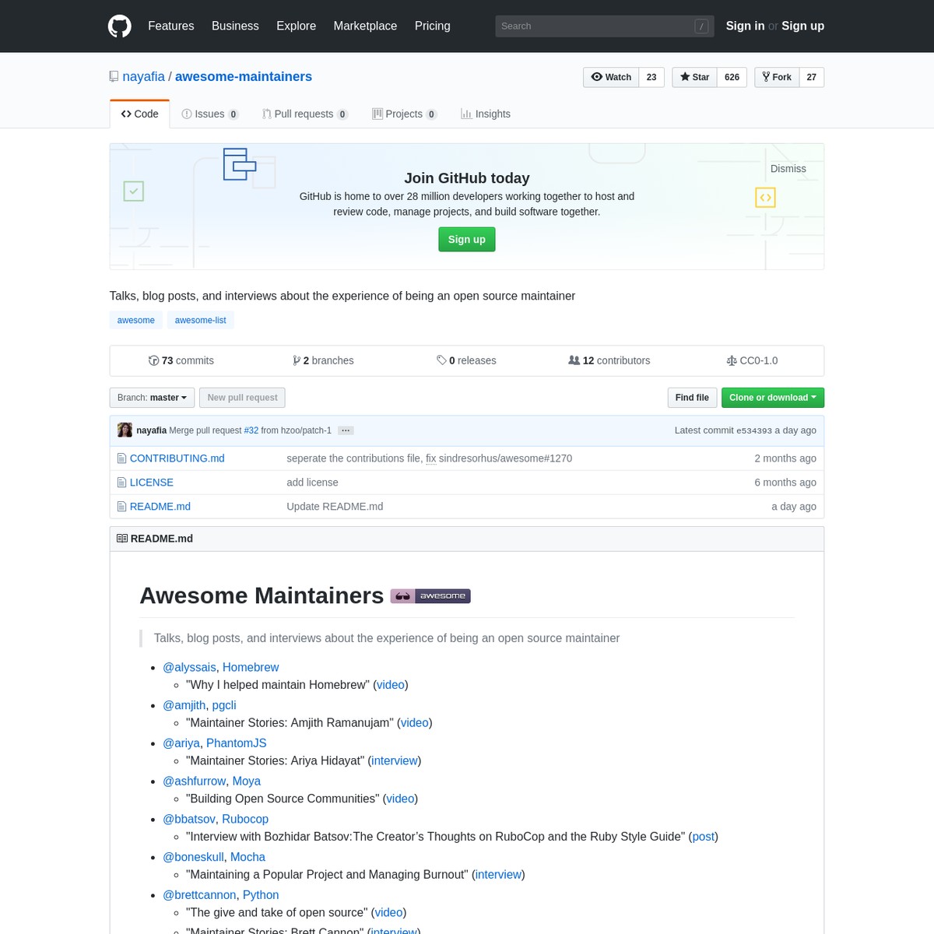Click the slash shortcut icon in search box
This screenshot has height=934, width=934.
click(701, 26)
